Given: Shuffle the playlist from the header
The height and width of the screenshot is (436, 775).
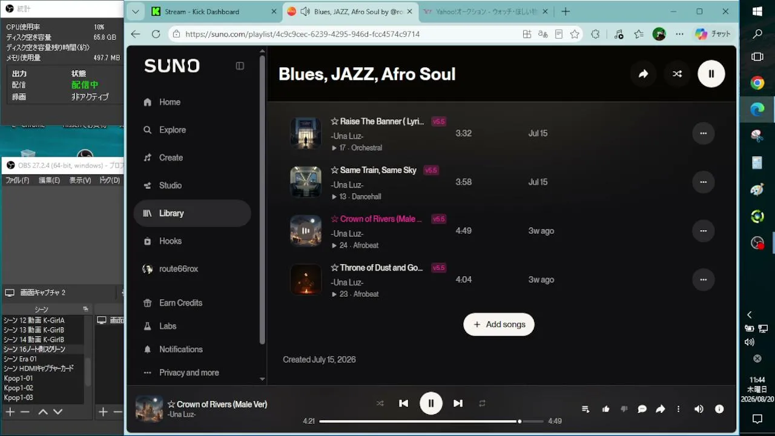Looking at the screenshot, I should (677, 74).
